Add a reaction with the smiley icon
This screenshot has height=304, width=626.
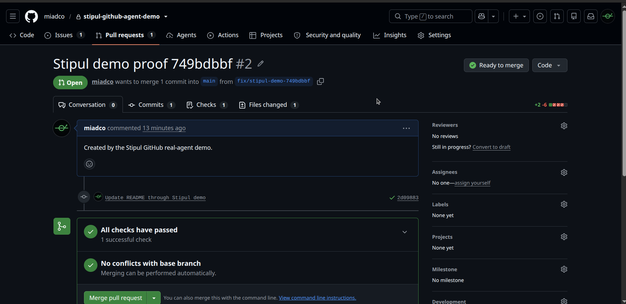[89, 164]
